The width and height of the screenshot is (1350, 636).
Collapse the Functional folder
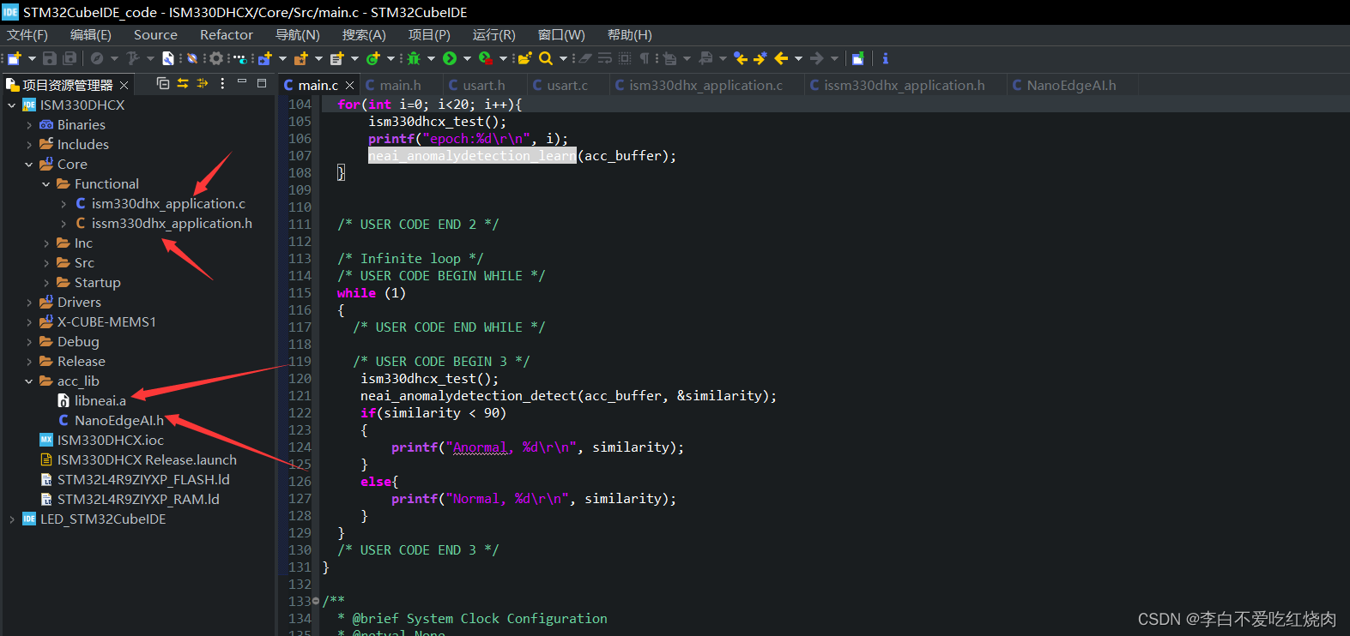click(45, 184)
